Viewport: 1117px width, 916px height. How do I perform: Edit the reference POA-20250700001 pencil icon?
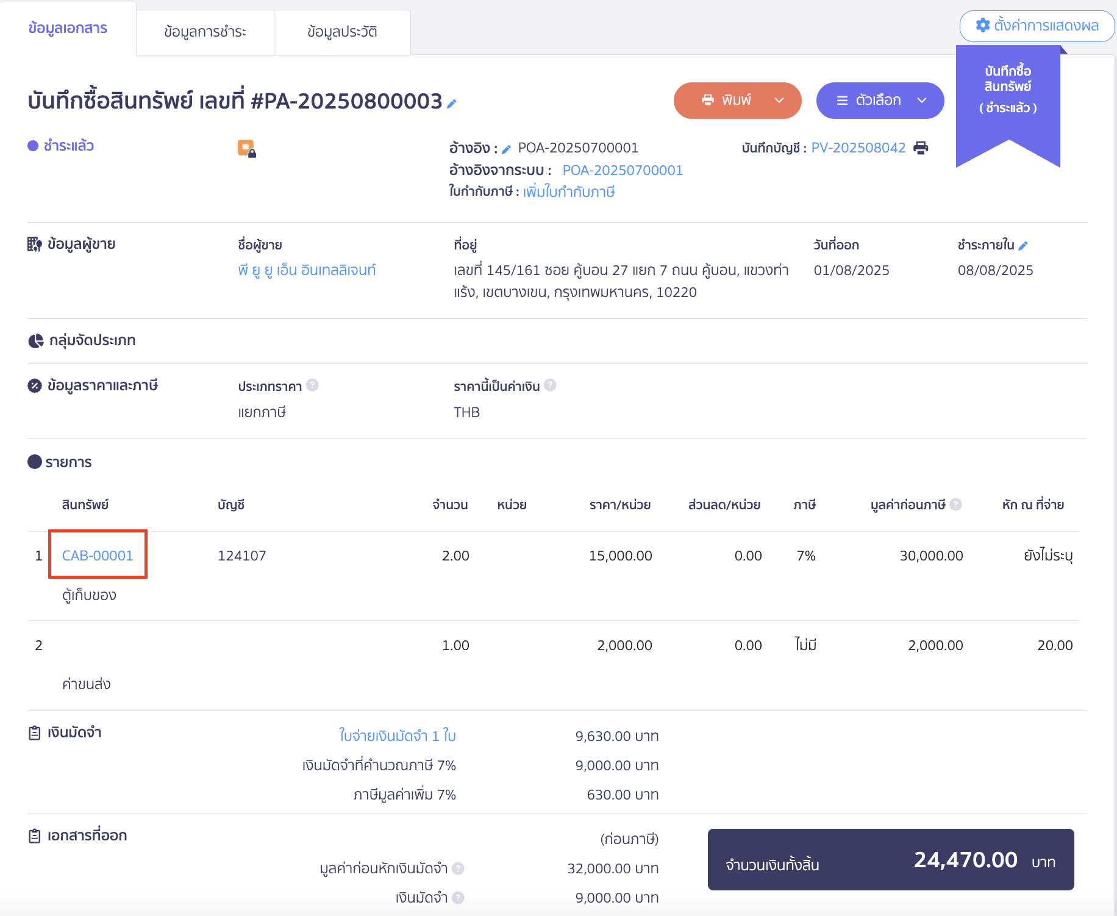(507, 147)
